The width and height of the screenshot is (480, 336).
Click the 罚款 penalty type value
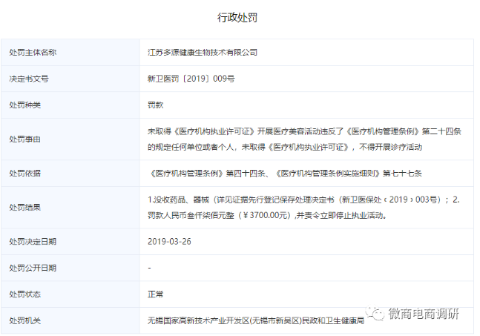(156, 105)
